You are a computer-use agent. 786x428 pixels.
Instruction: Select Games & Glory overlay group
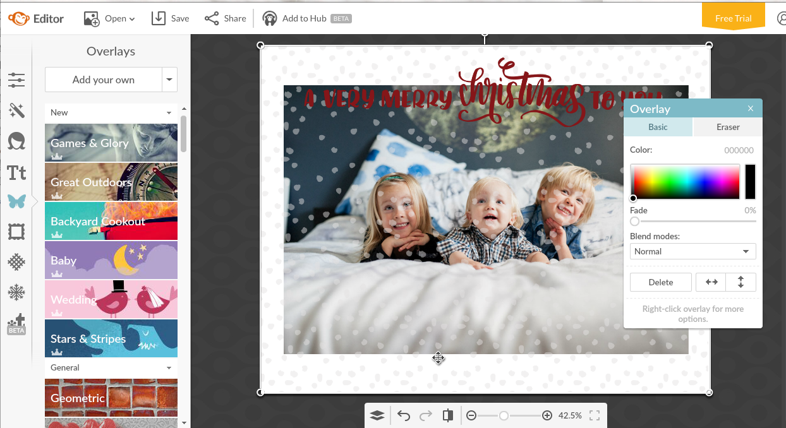click(x=111, y=143)
